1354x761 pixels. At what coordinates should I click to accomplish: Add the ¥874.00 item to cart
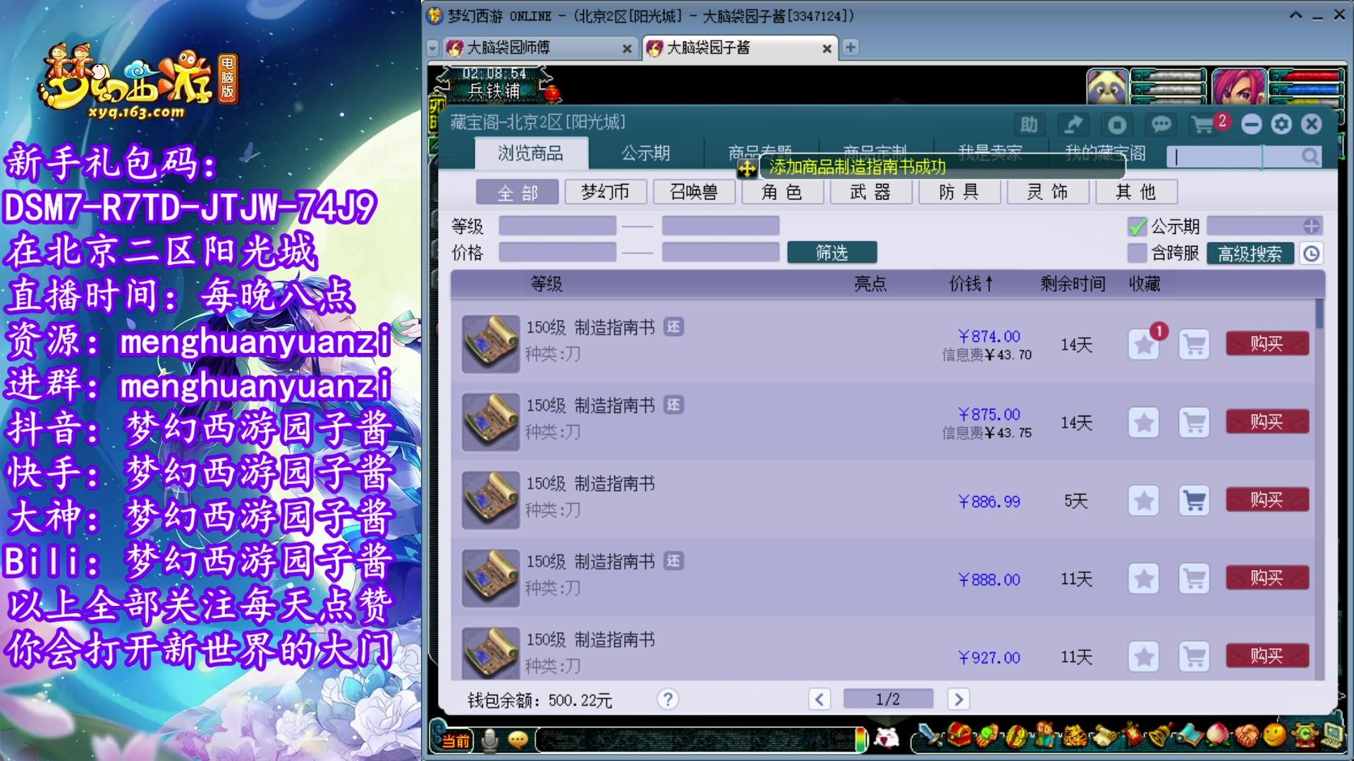(x=1194, y=345)
